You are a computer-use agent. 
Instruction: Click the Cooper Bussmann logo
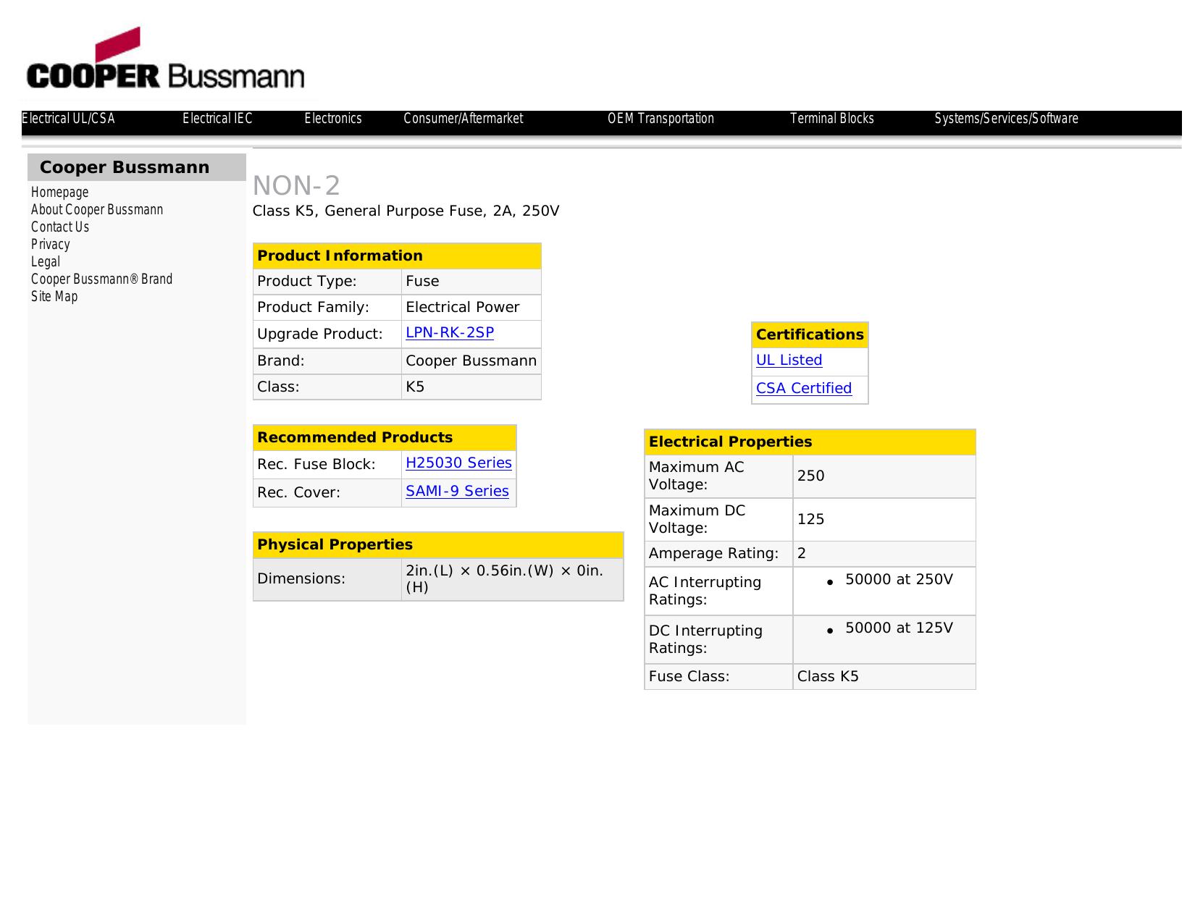(165, 59)
